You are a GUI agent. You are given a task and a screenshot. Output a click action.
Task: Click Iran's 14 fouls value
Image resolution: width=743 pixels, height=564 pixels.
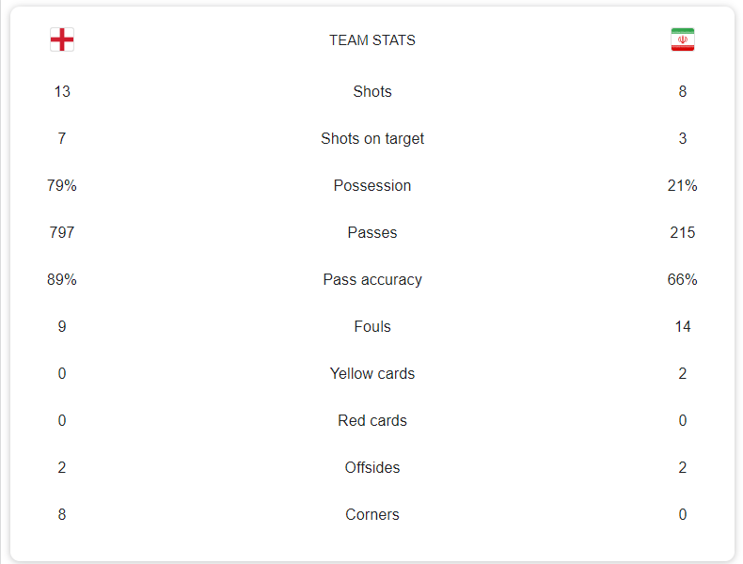(x=683, y=326)
